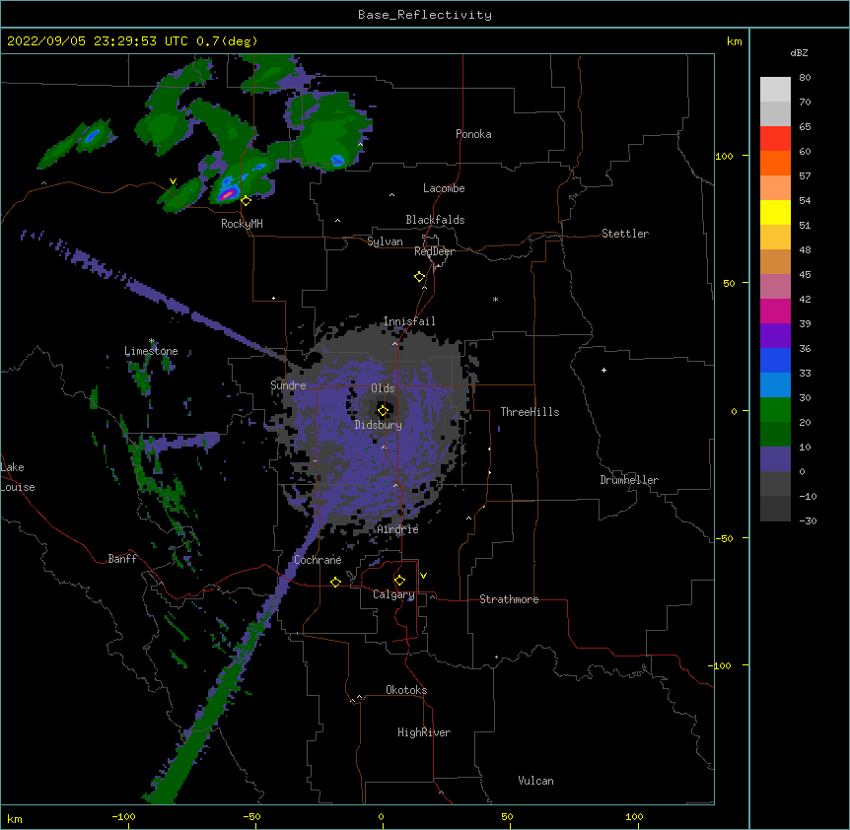Click the Vulcan label
The height and width of the screenshot is (830, 850).
[535, 781]
